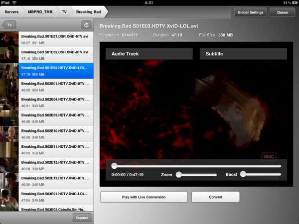Open the Subtitle selector
Image resolution: width=299 pixels, height=224 pixels.
point(243,54)
